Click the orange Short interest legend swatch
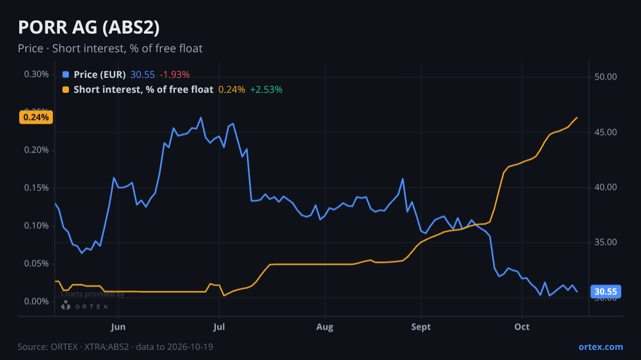 click(x=66, y=90)
